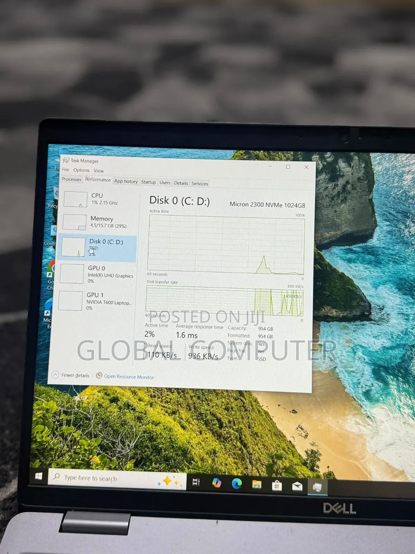415x554 pixels.
Task: Click the Task Manager taskbar icon
Action: (317, 488)
